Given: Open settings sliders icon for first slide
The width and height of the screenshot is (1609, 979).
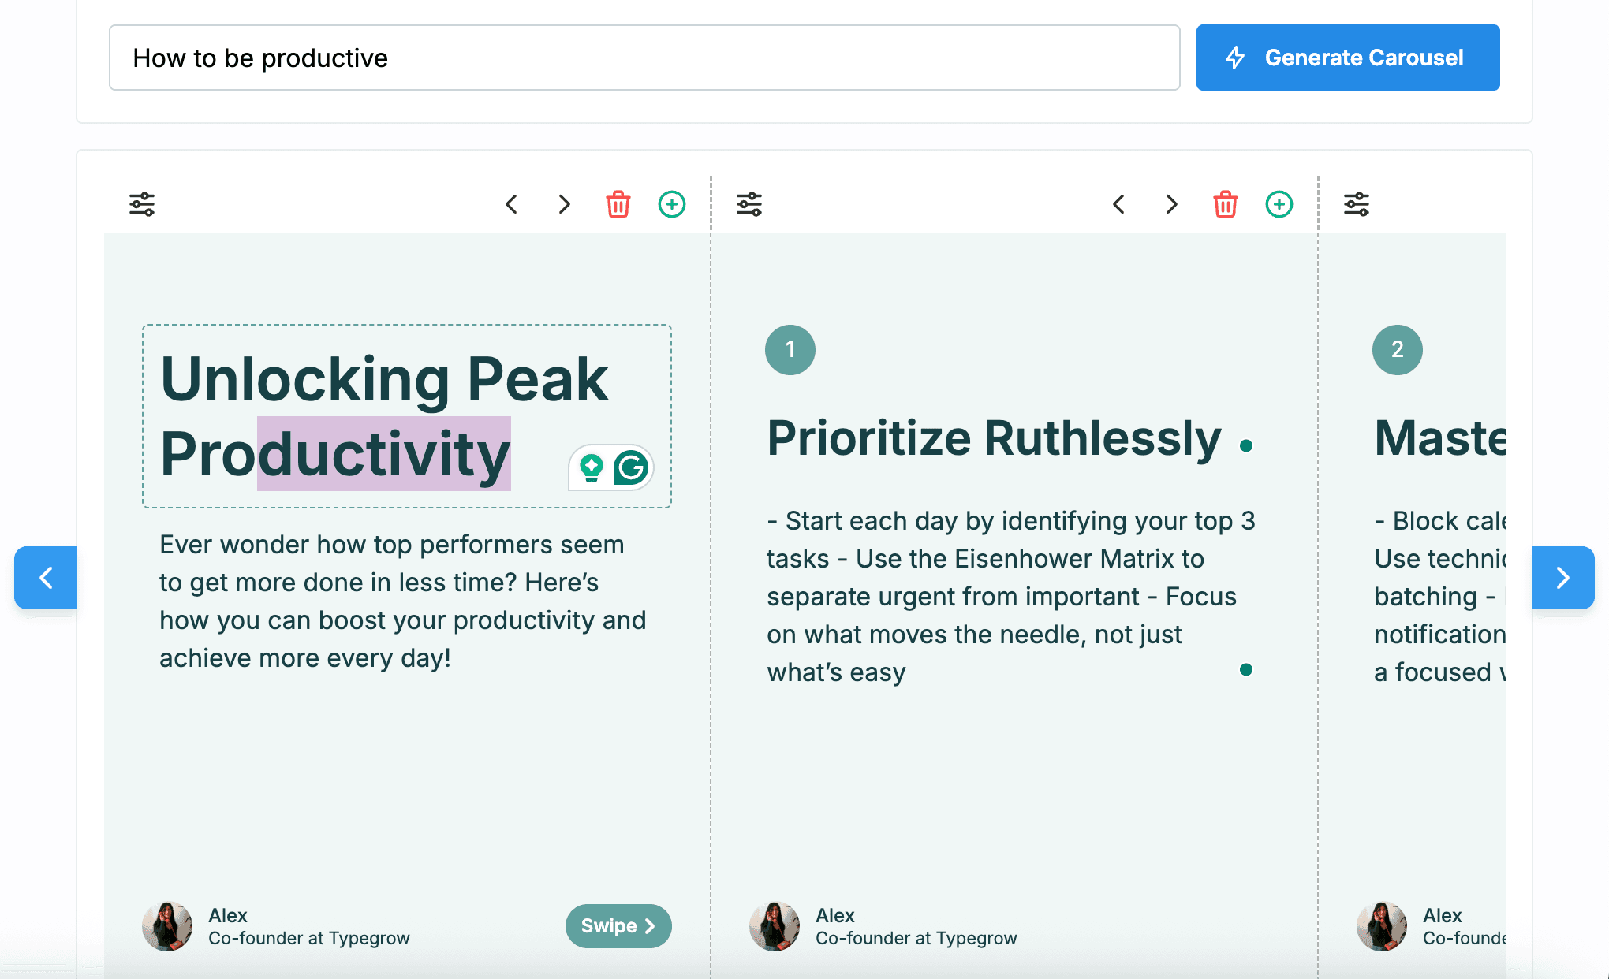Looking at the screenshot, I should (142, 204).
